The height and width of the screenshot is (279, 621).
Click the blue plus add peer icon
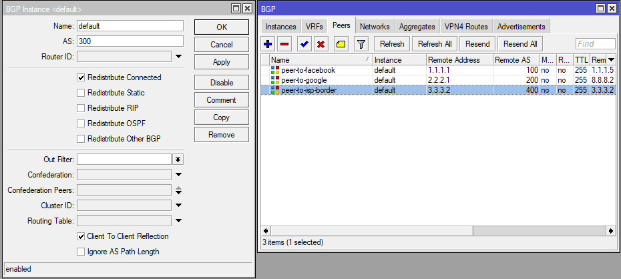268,44
